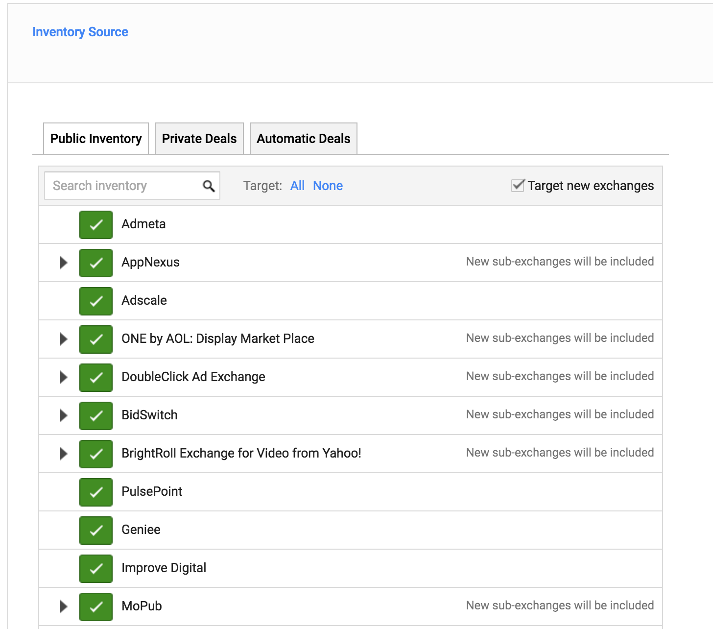Toggle ONE by AOL checkbox
This screenshot has height=629, width=713.
[96, 339]
